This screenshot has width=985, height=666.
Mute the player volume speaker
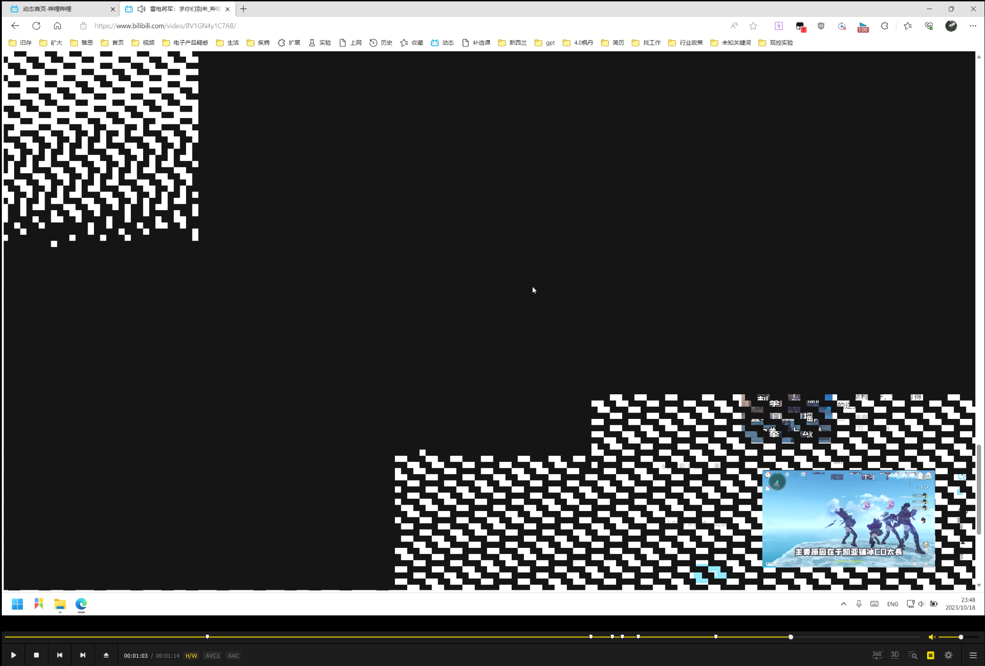[x=932, y=636]
